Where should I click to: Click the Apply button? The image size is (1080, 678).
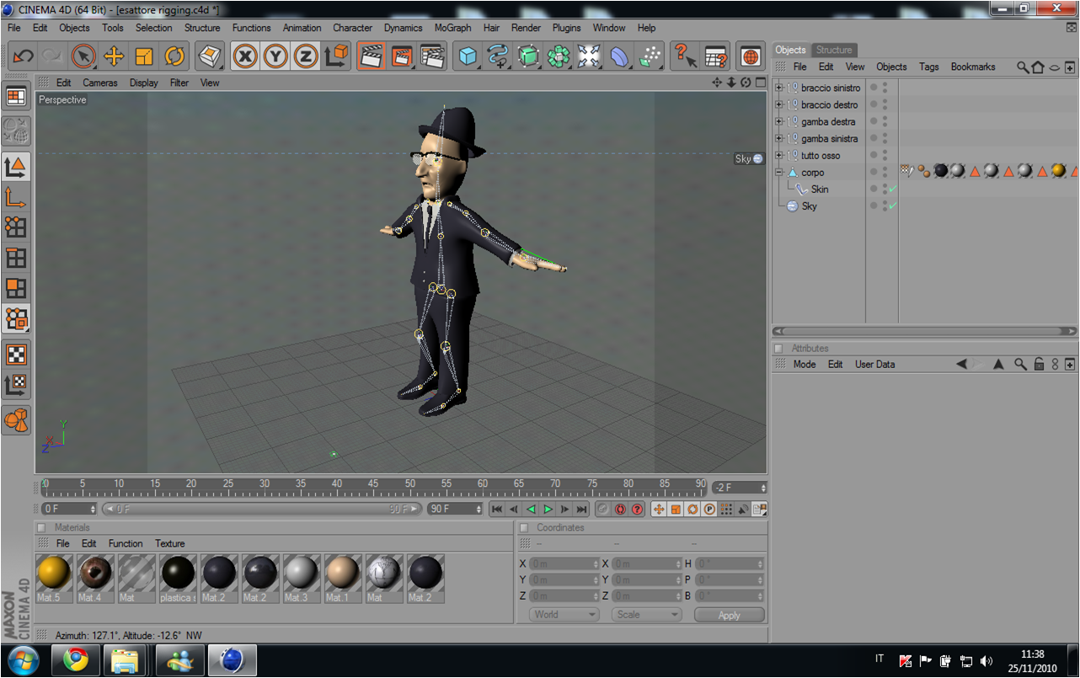coord(729,615)
